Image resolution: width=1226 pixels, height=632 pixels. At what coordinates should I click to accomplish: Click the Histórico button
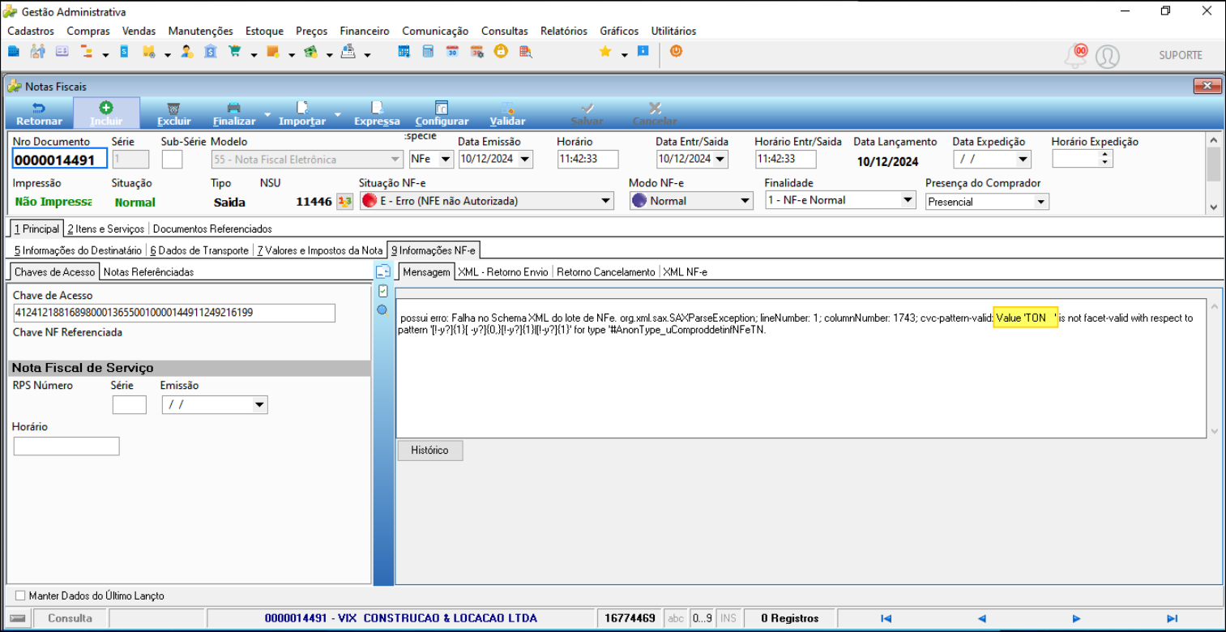click(429, 451)
